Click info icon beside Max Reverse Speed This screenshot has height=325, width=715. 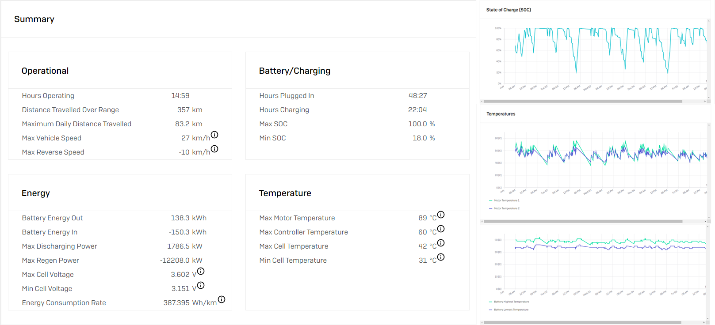point(214,149)
